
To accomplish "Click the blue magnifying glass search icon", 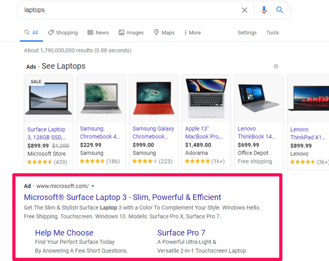I will tap(280, 10).
